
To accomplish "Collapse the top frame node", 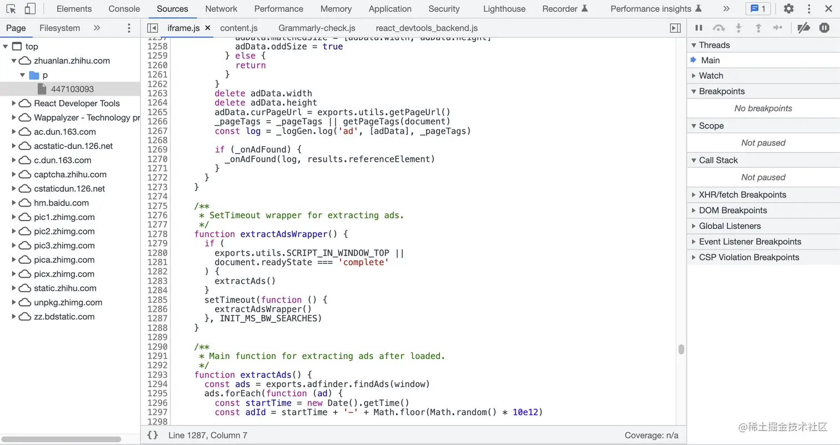I will [5, 47].
